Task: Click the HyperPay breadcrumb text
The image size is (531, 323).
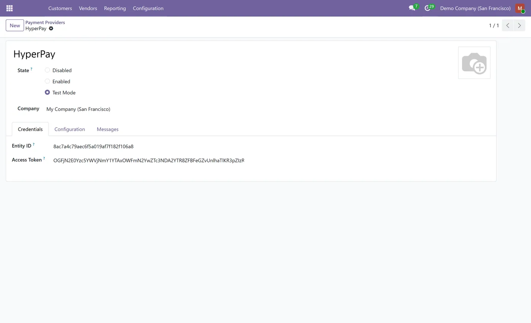Action: pos(36,28)
